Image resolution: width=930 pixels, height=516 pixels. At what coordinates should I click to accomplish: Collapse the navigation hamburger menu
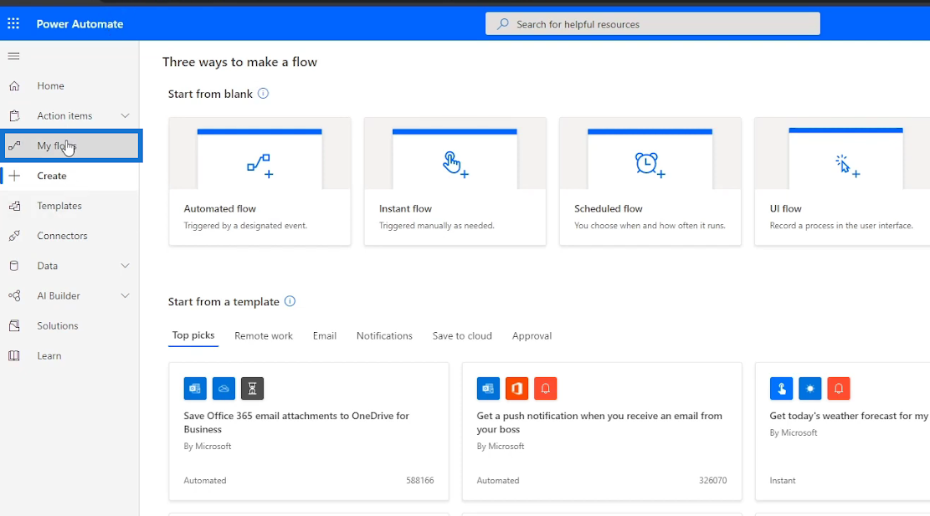tap(13, 56)
